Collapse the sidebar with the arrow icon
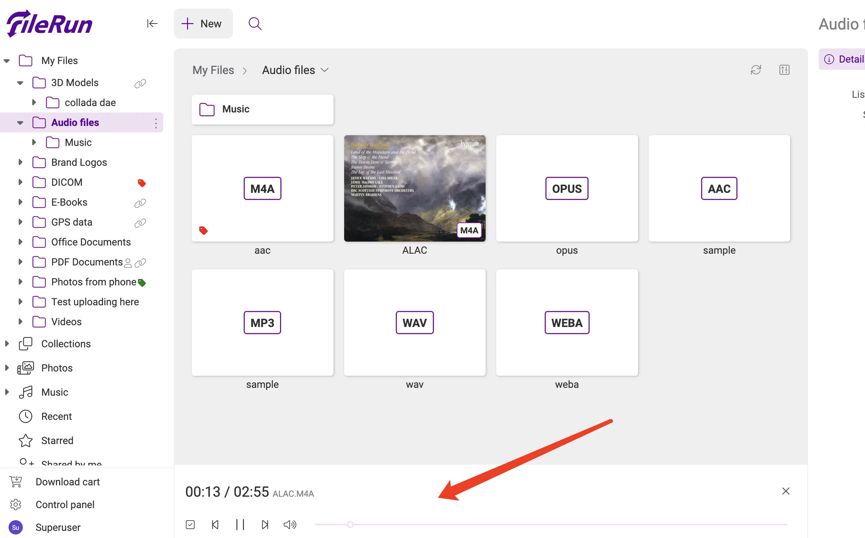The image size is (865, 538). coord(152,23)
